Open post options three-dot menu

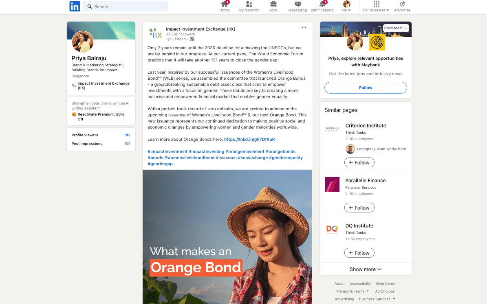304,28
